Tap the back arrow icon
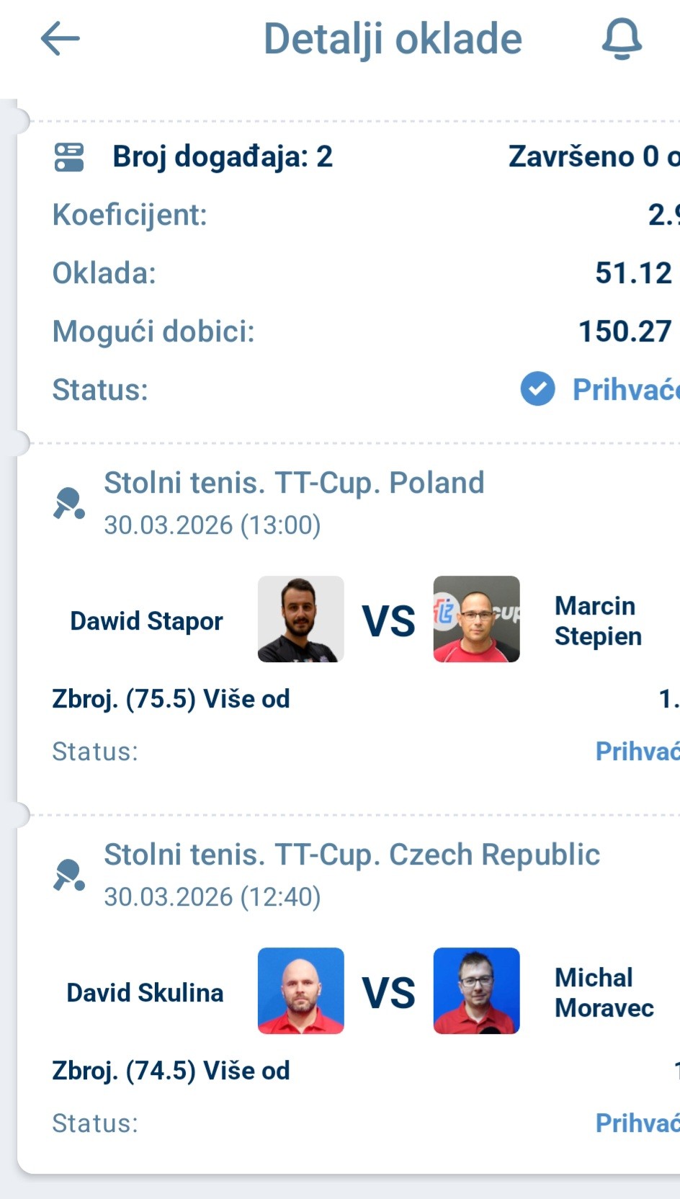Viewport: 680px width, 1199px height. [x=60, y=38]
